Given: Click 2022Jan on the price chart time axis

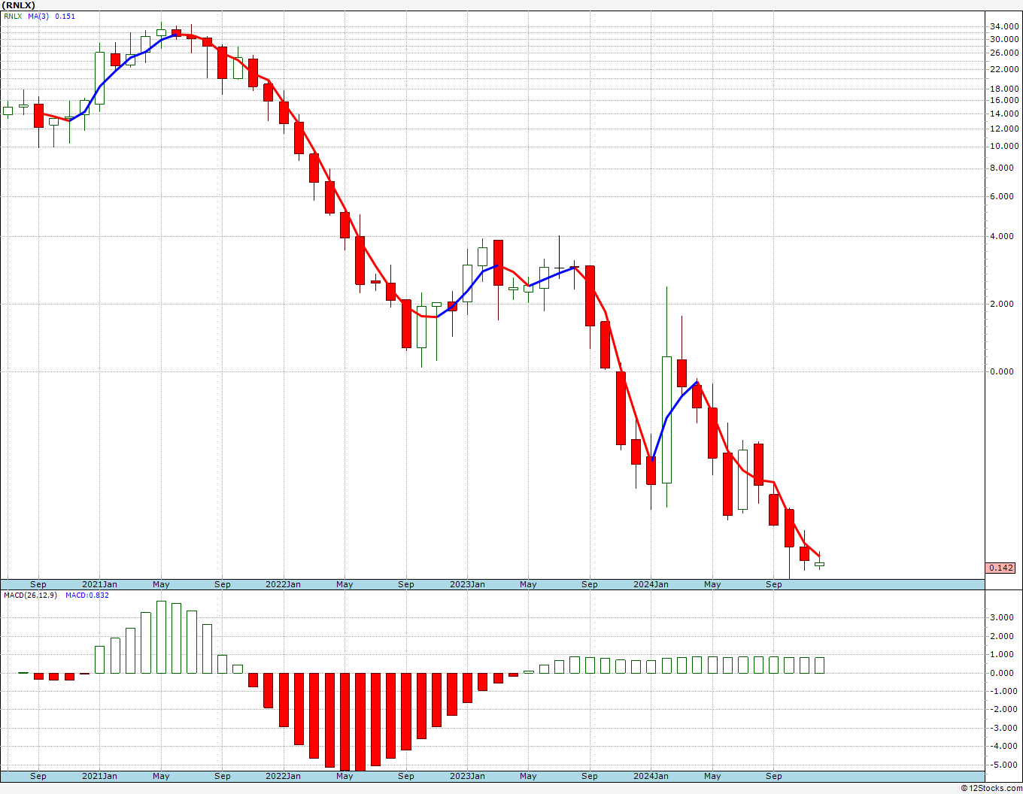Looking at the screenshot, I should pyautogui.click(x=283, y=584).
